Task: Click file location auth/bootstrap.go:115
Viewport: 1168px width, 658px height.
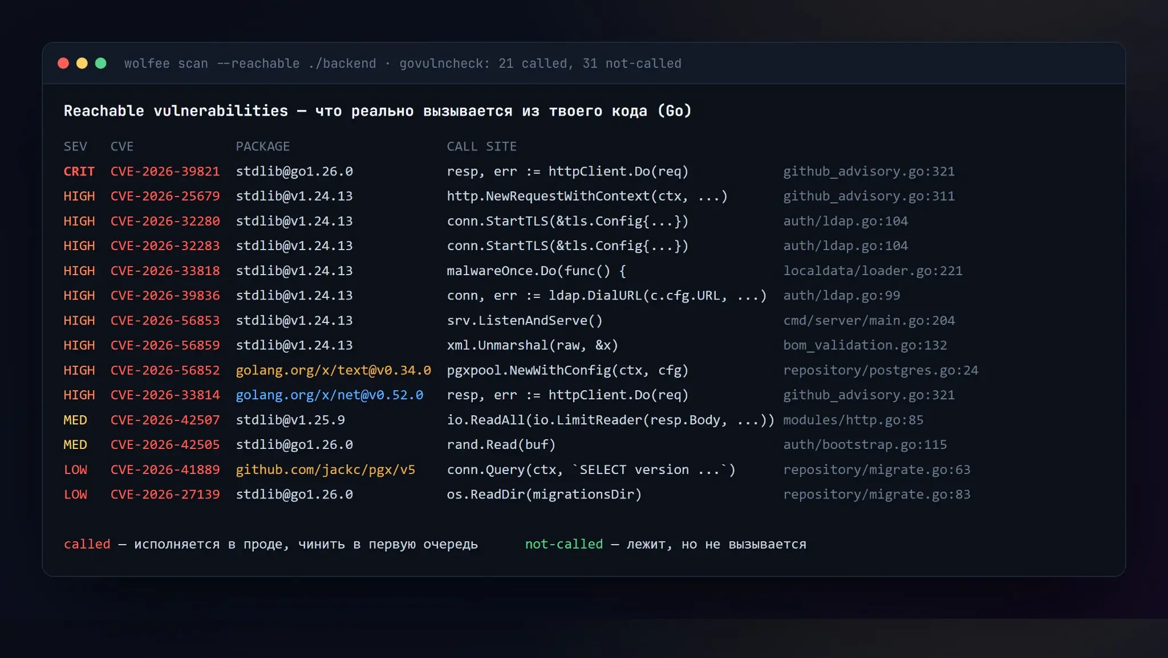Action: pos(865,444)
